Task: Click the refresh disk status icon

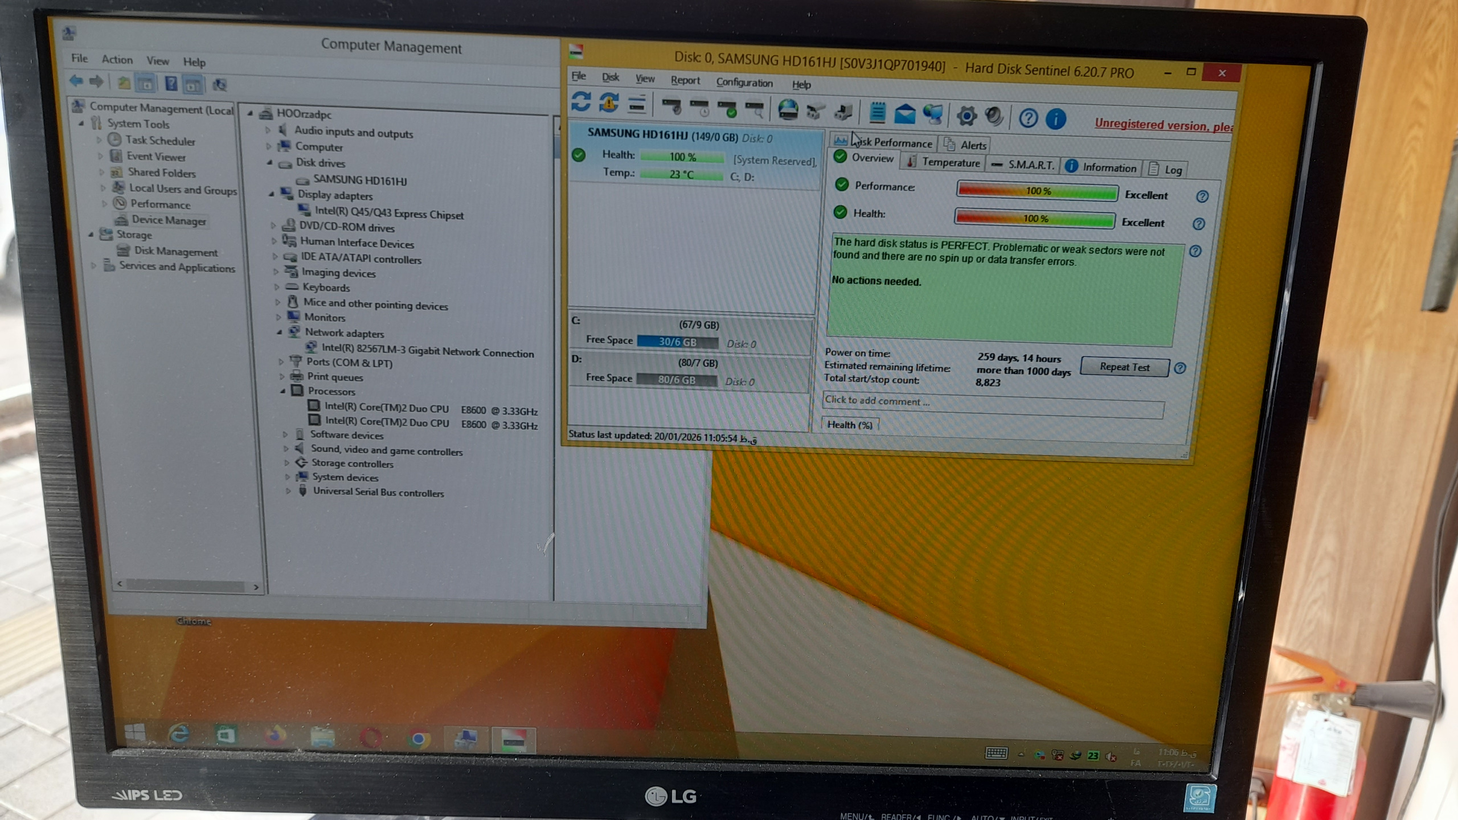Action: click(x=580, y=102)
